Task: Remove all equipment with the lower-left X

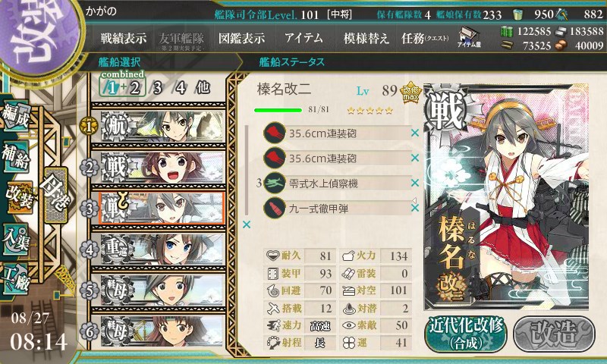Action: [x=246, y=224]
